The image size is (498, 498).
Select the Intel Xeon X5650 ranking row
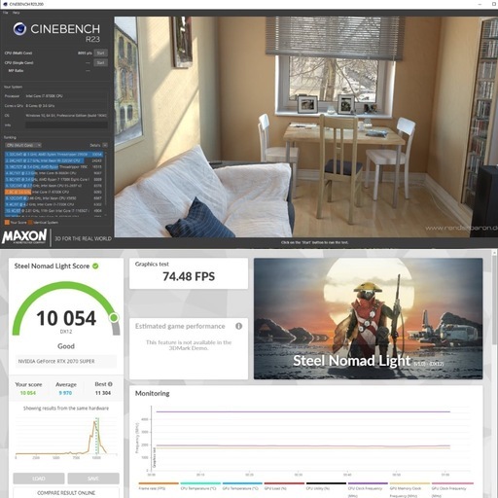click(x=53, y=198)
